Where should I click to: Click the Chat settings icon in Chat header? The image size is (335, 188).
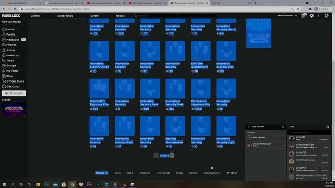point(328,127)
